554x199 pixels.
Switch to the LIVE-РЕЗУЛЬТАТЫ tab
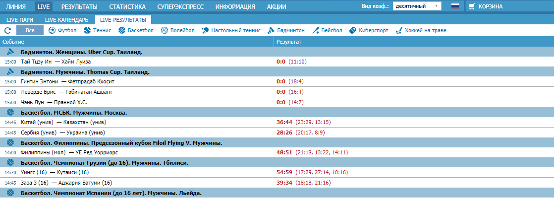pos(122,20)
